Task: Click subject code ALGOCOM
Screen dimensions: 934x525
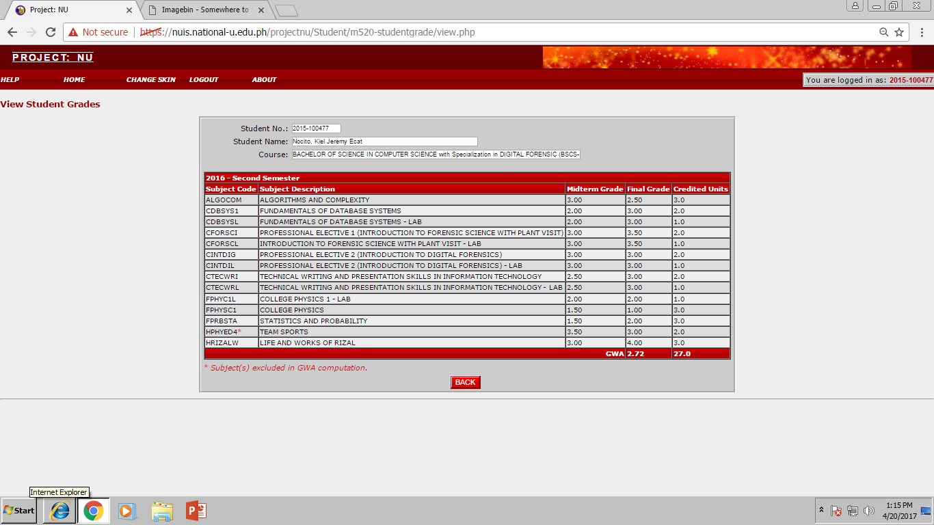Action: tap(224, 200)
